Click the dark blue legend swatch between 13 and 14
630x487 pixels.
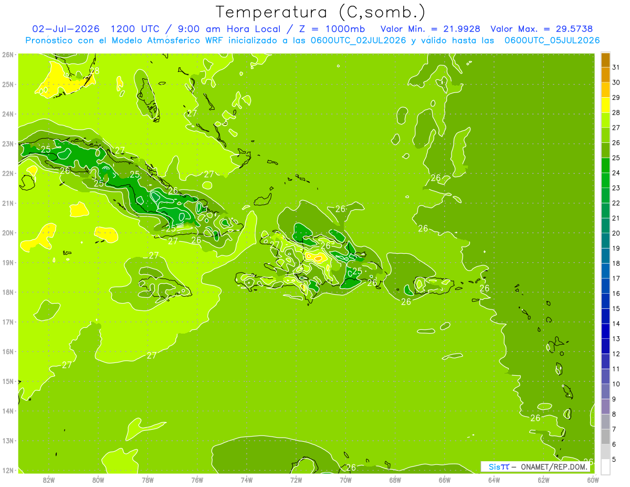click(605, 331)
